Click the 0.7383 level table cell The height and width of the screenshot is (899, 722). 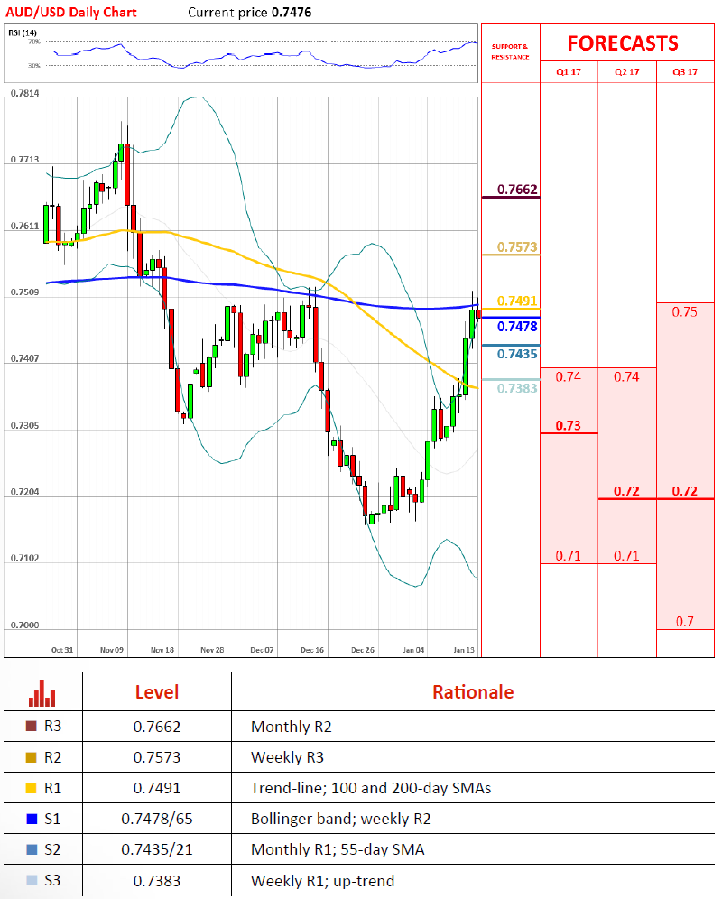coord(157,881)
